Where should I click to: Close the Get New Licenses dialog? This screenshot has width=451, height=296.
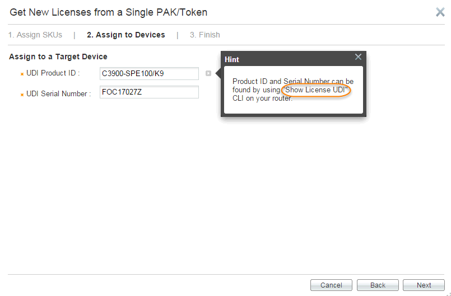coord(440,12)
